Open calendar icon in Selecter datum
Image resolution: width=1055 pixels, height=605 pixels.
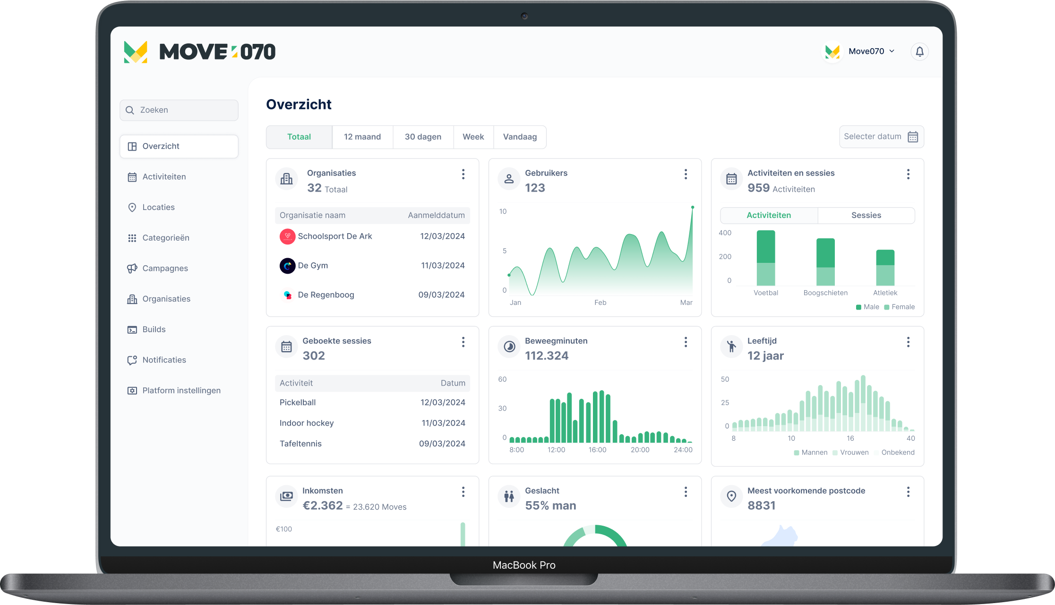click(913, 137)
